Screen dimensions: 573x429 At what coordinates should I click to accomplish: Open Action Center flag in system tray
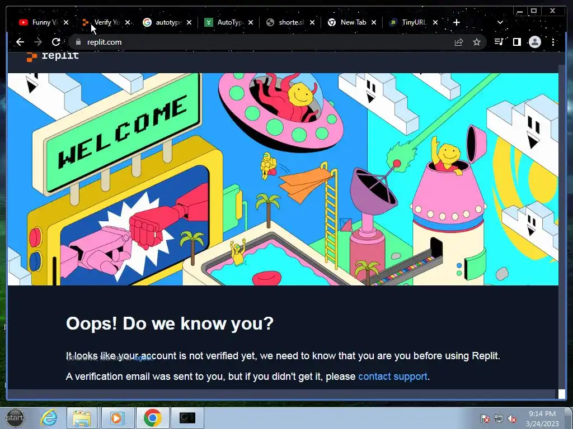tap(485, 418)
